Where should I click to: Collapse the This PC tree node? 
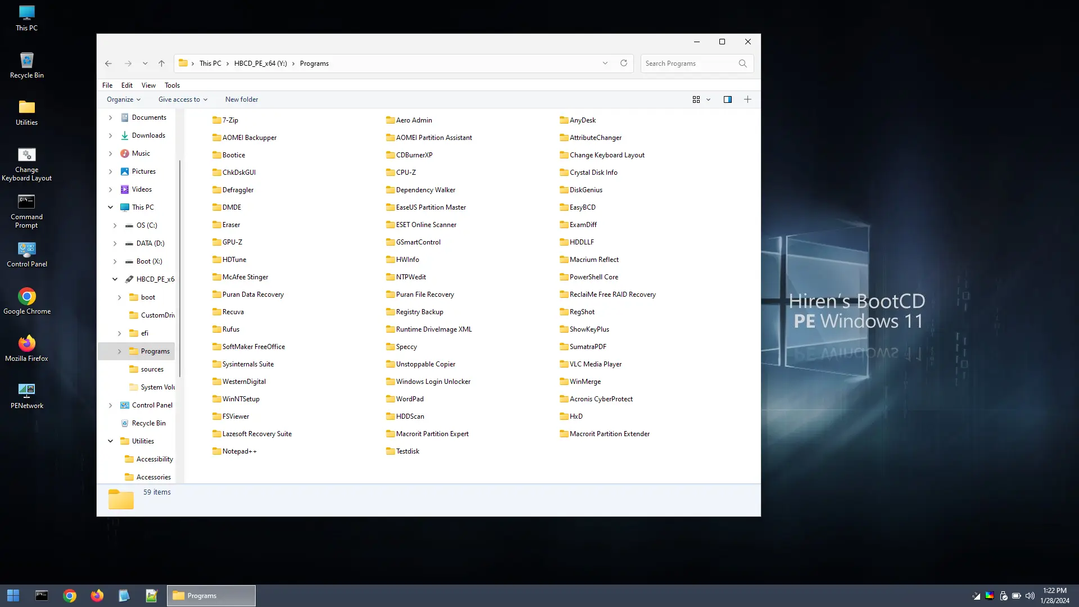pyautogui.click(x=110, y=207)
